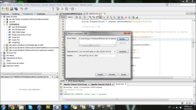Image resolution: width=196 pixels, height=110 pixels.
Task: Click the editor Find Selection magnifier icon
Action: pos(90,17)
